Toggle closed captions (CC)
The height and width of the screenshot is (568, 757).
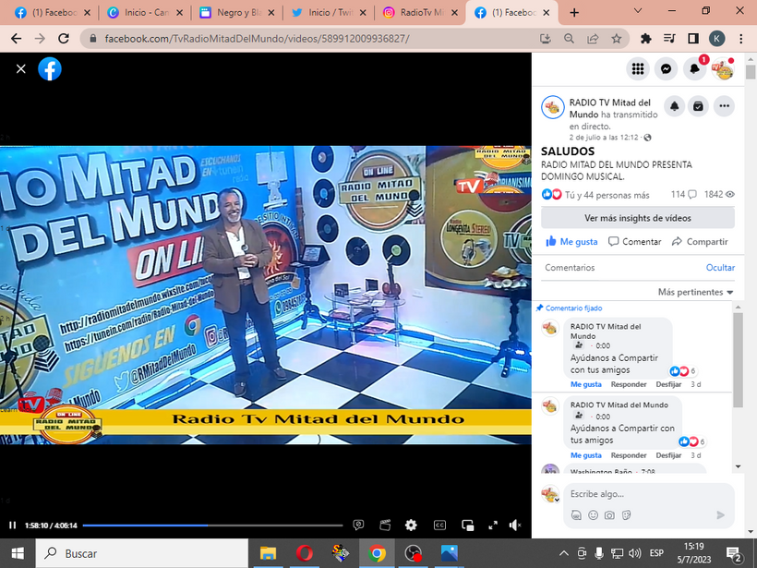tap(439, 525)
